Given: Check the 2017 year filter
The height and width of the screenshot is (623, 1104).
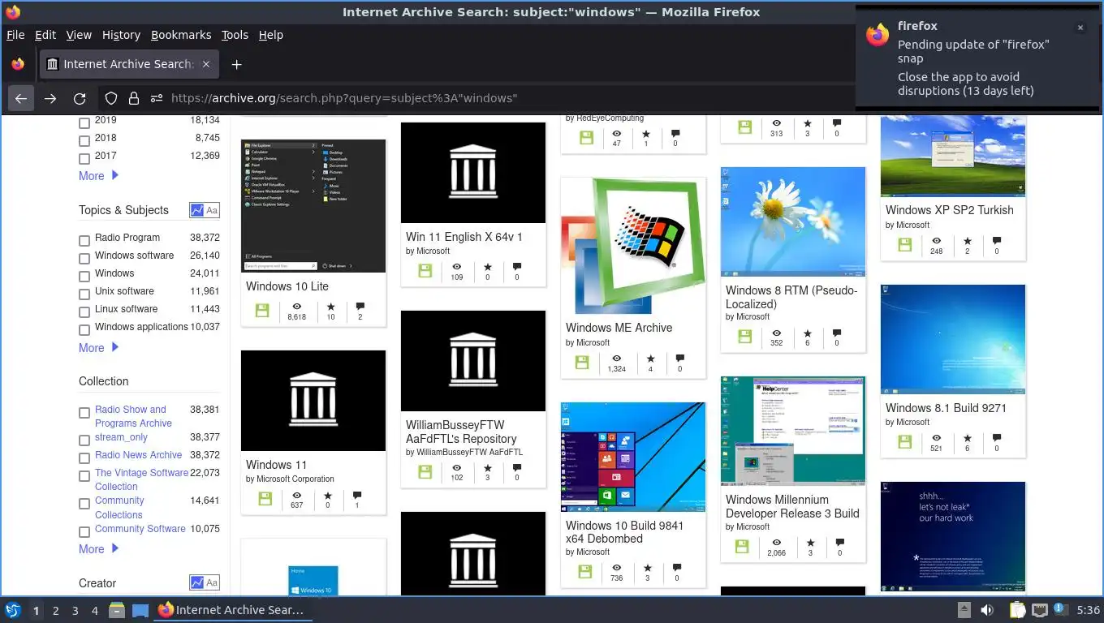Looking at the screenshot, I should [84, 159].
